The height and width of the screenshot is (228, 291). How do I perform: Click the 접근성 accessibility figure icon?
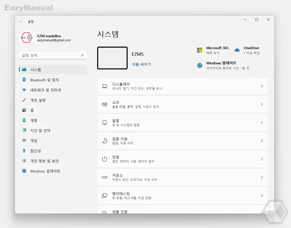tap(24, 150)
